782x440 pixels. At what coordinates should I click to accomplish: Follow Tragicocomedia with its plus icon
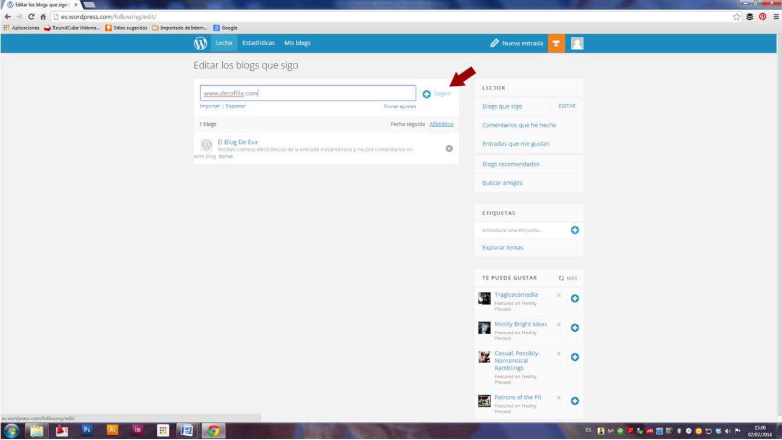[575, 299]
